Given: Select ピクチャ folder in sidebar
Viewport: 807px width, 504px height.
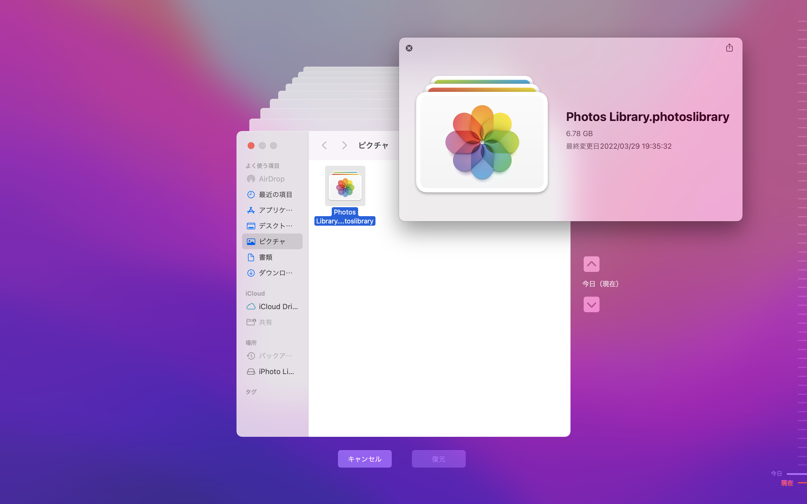Looking at the screenshot, I should pyautogui.click(x=272, y=241).
